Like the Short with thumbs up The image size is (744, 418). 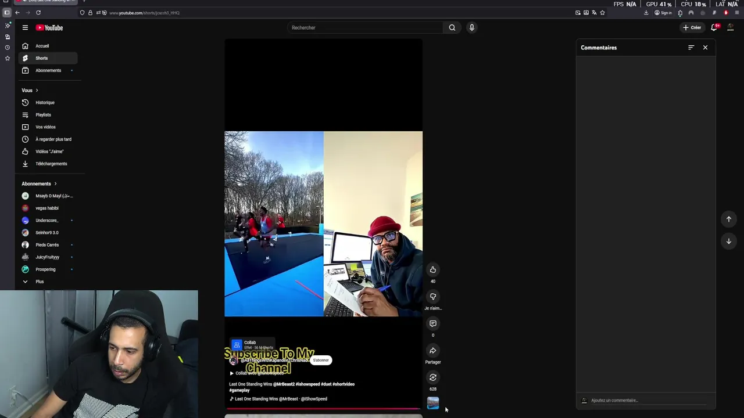[432, 269]
